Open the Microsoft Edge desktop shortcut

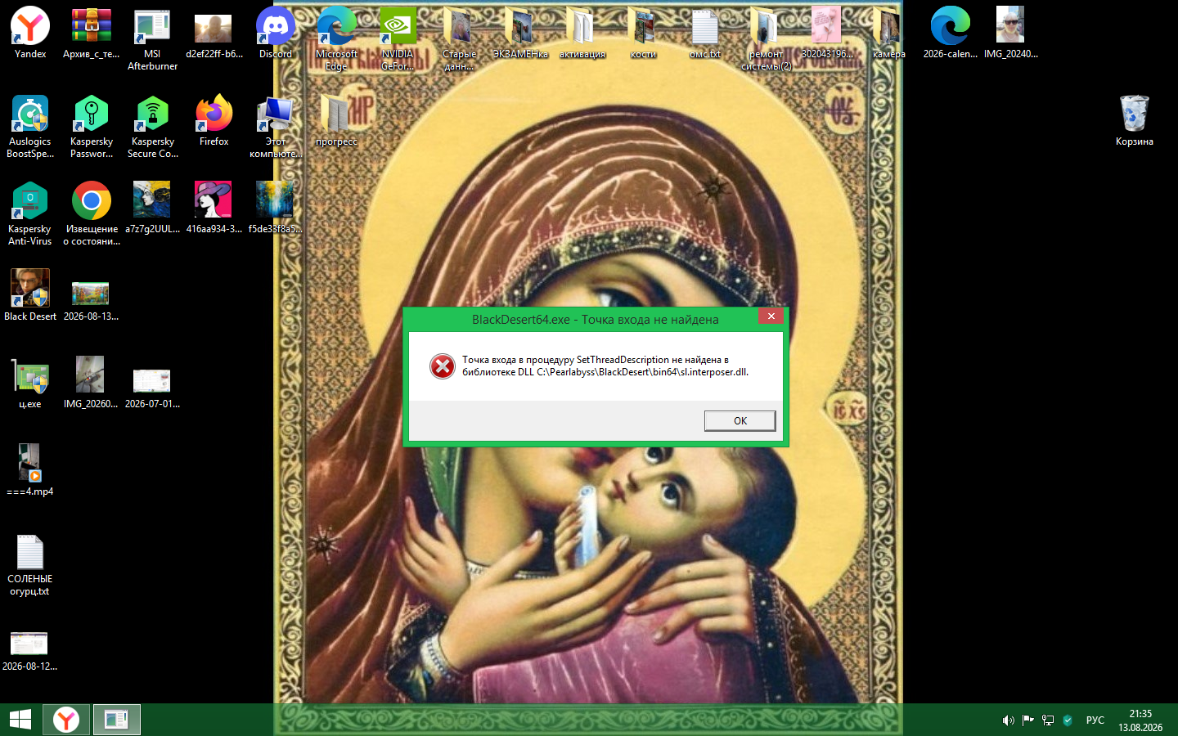(336, 39)
